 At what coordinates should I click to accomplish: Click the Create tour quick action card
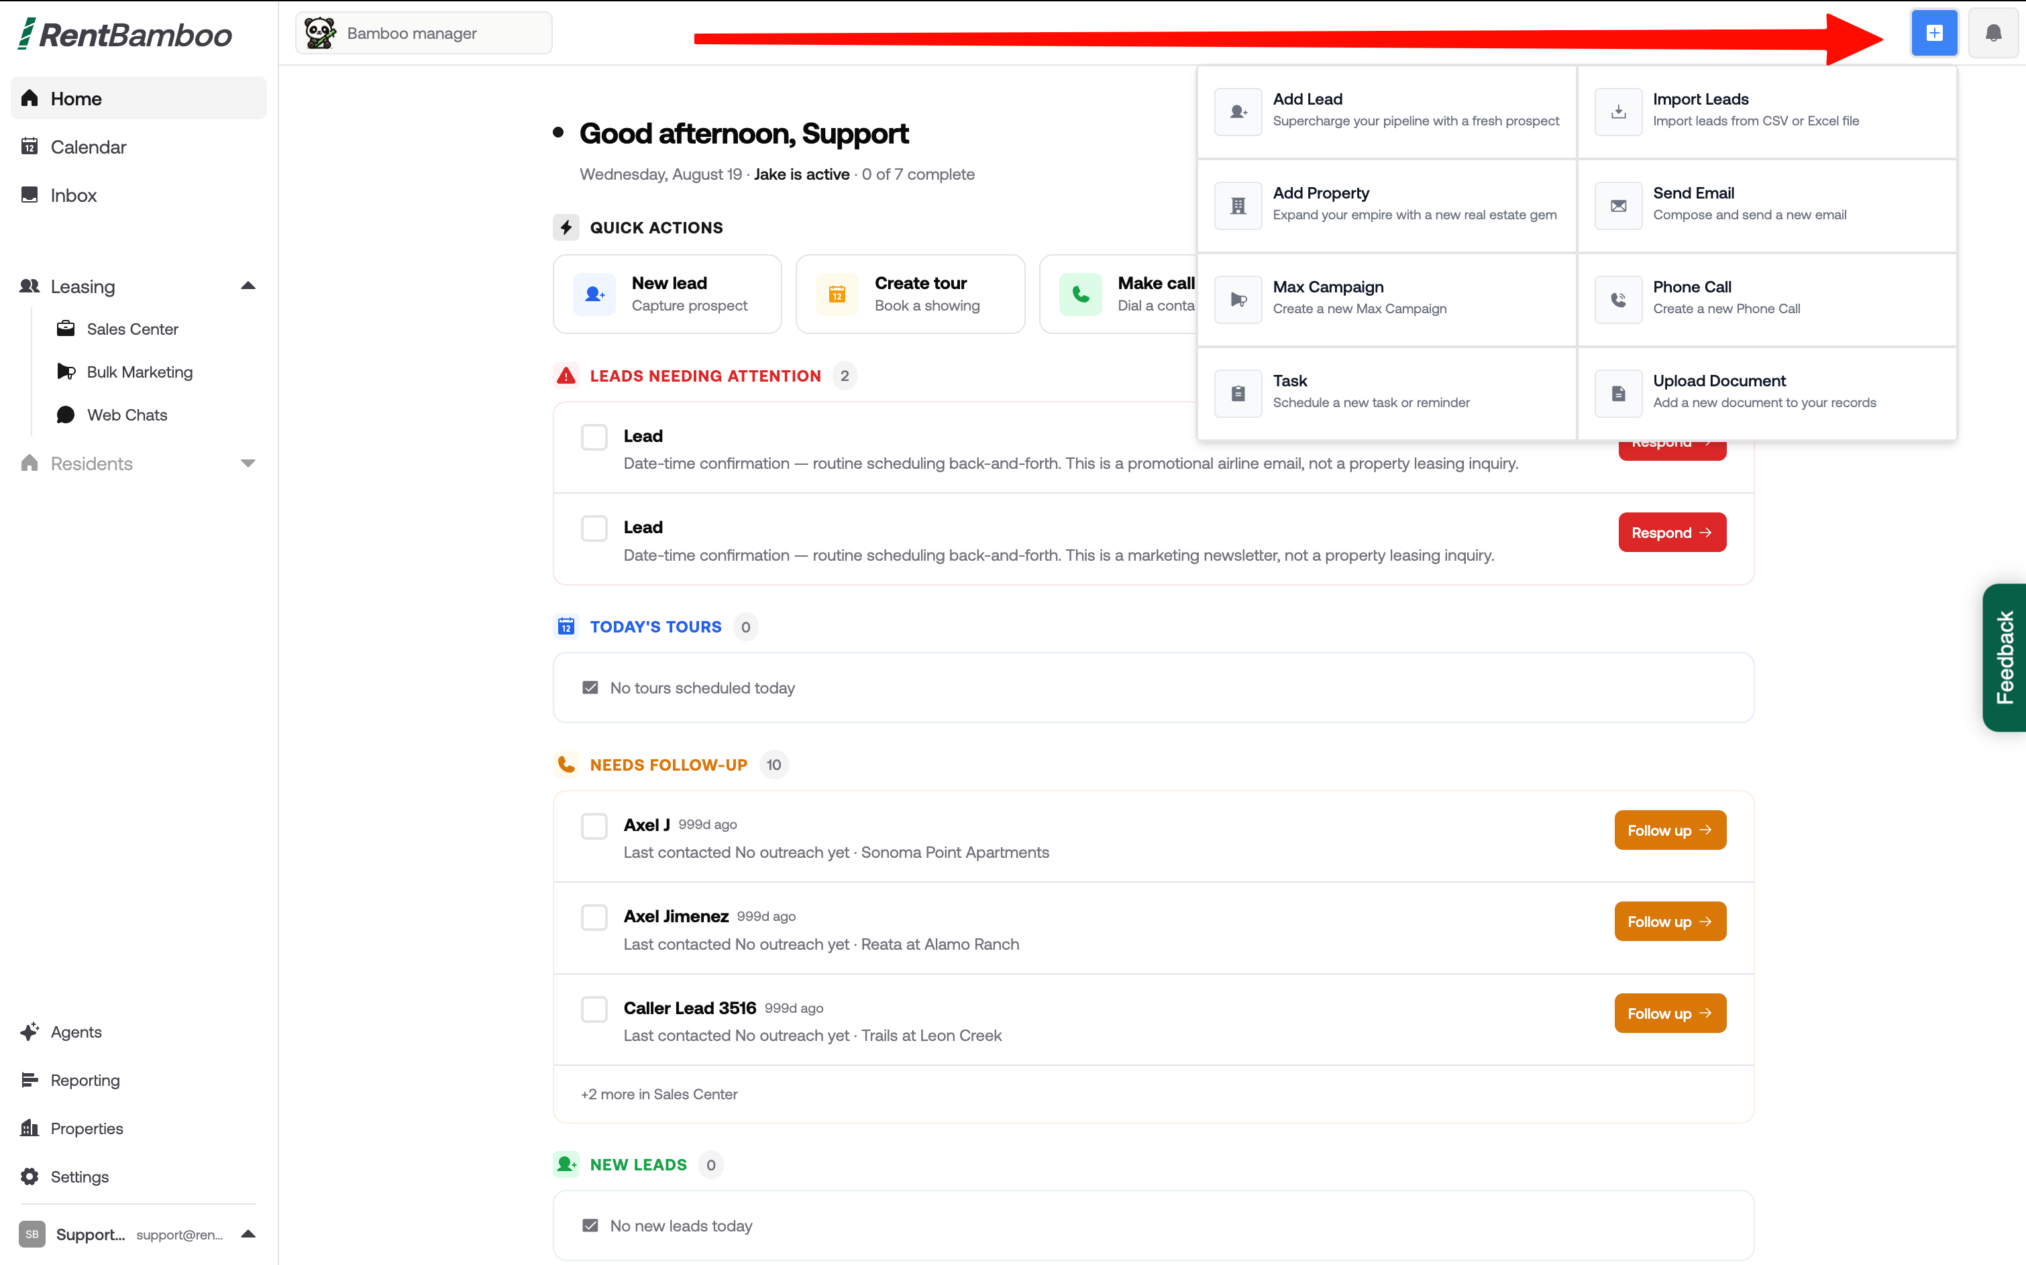(x=910, y=294)
